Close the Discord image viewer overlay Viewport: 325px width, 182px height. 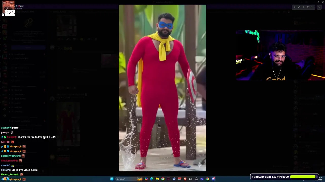(319, 7)
